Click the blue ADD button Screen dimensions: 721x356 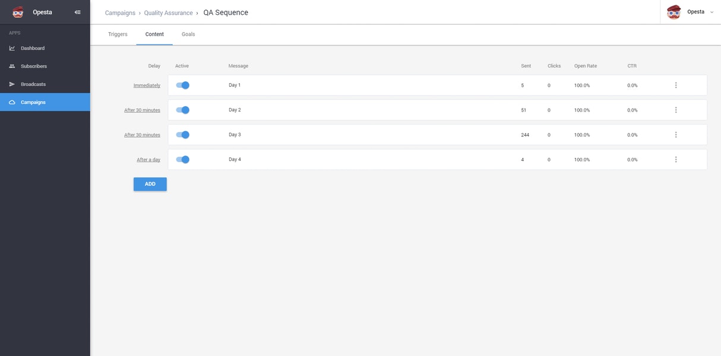(x=150, y=184)
